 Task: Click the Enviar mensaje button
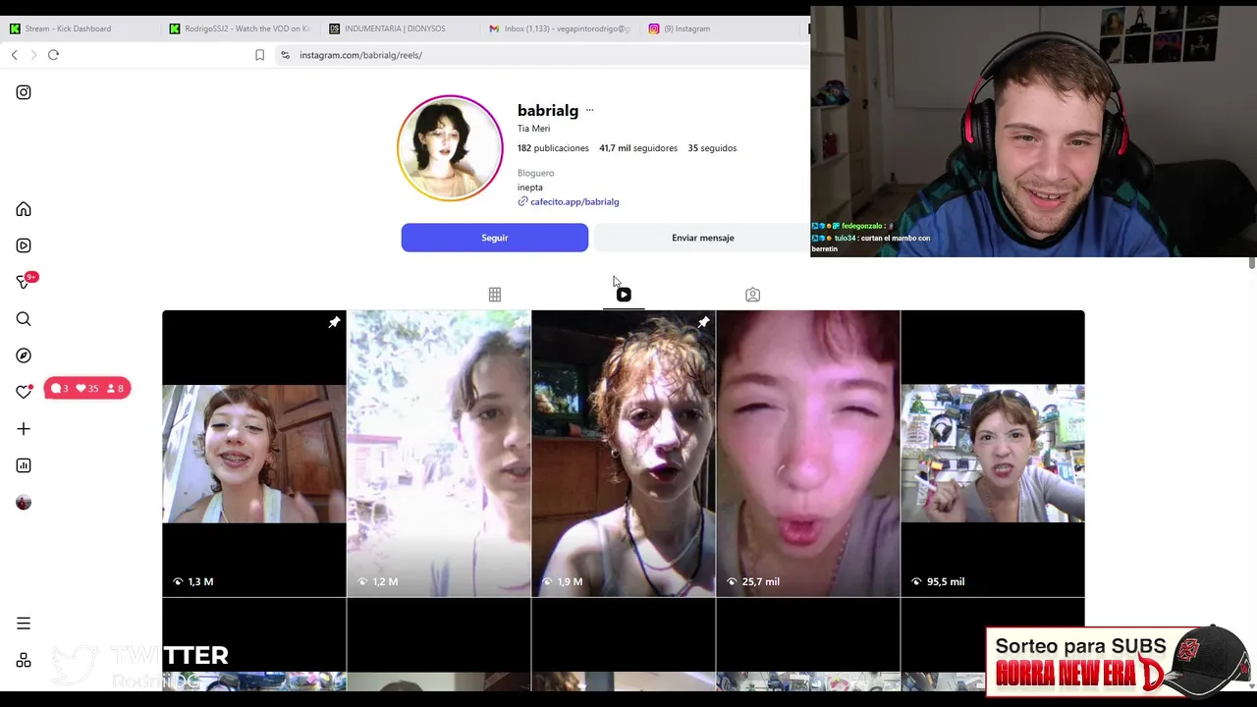click(702, 238)
